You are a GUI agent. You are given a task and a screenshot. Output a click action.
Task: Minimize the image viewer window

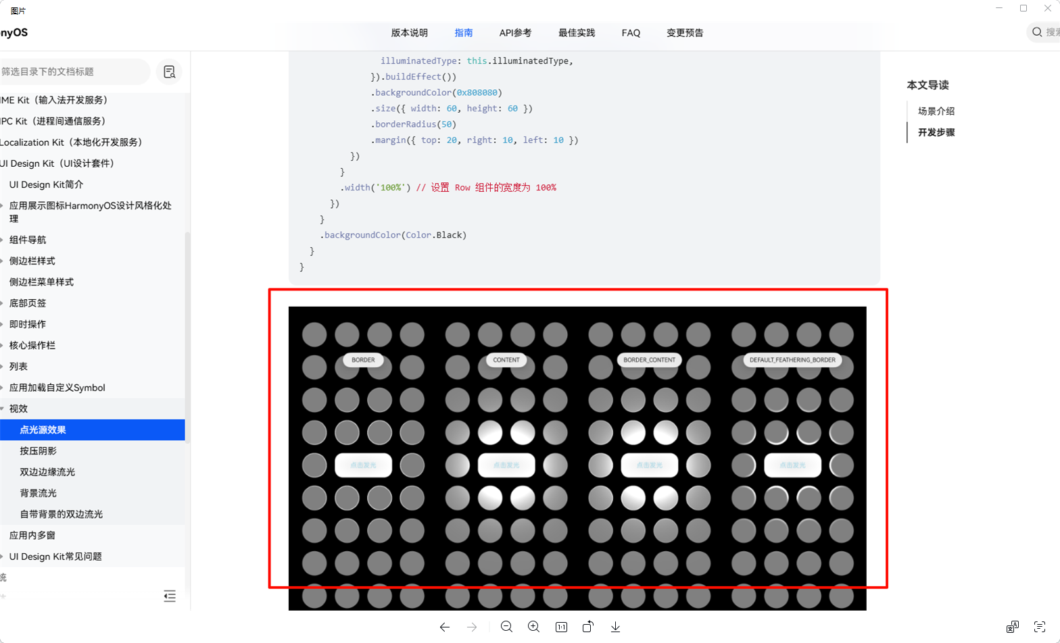coord(999,8)
